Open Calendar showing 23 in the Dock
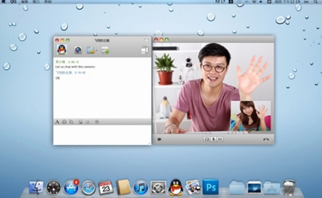Screen dimensions: 322x198 point(106,187)
